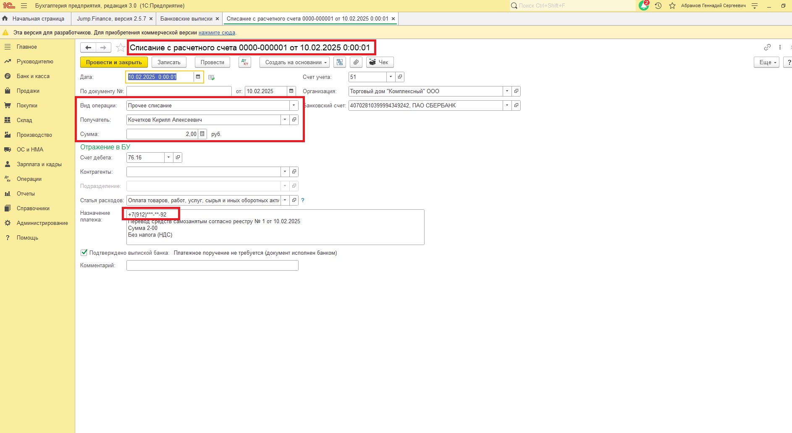Open history icon in title bar
The height and width of the screenshot is (433, 792).
click(x=658, y=5)
